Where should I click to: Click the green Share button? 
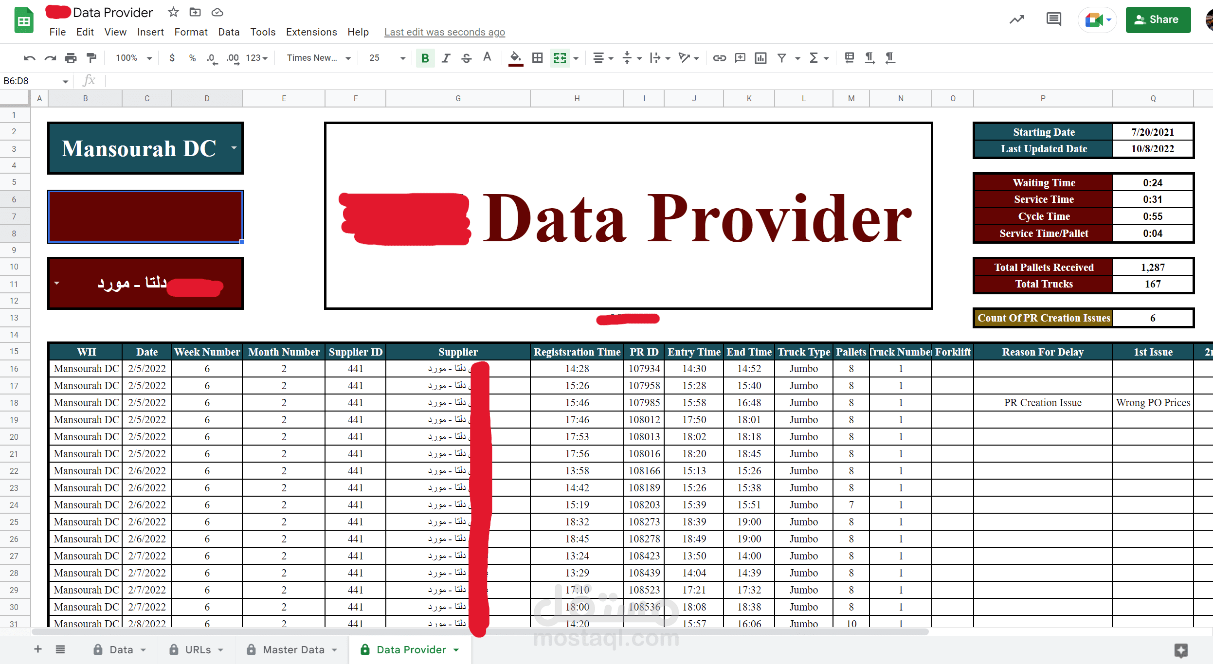[x=1158, y=20]
